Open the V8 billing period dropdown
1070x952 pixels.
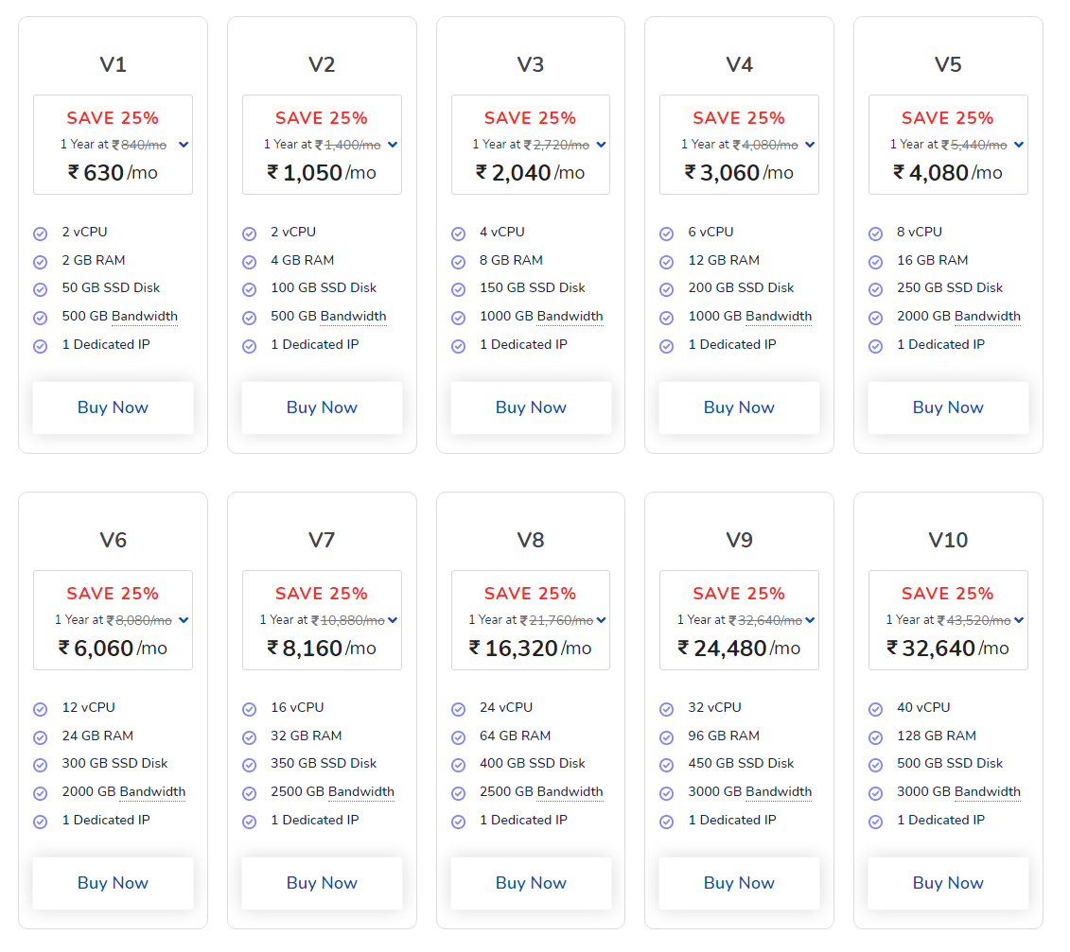tap(601, 620)
